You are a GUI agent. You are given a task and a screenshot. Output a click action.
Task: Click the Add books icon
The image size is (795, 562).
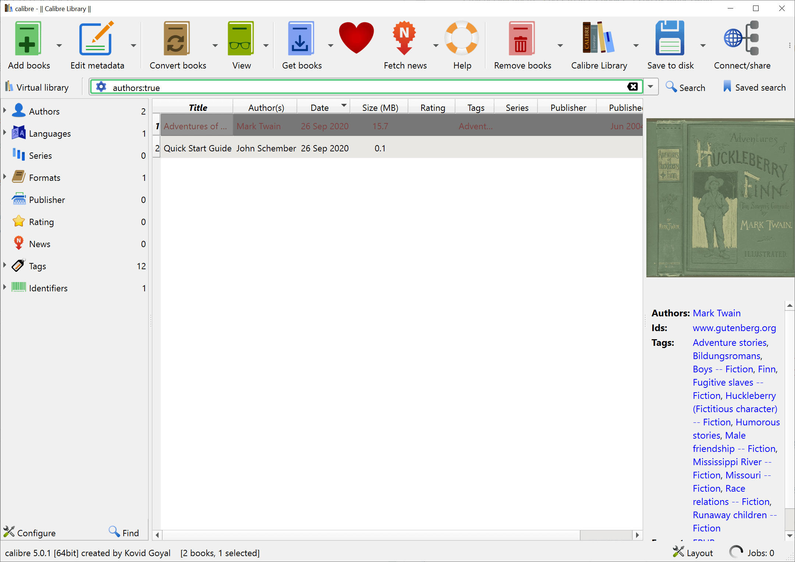click(x=28, y=39)
